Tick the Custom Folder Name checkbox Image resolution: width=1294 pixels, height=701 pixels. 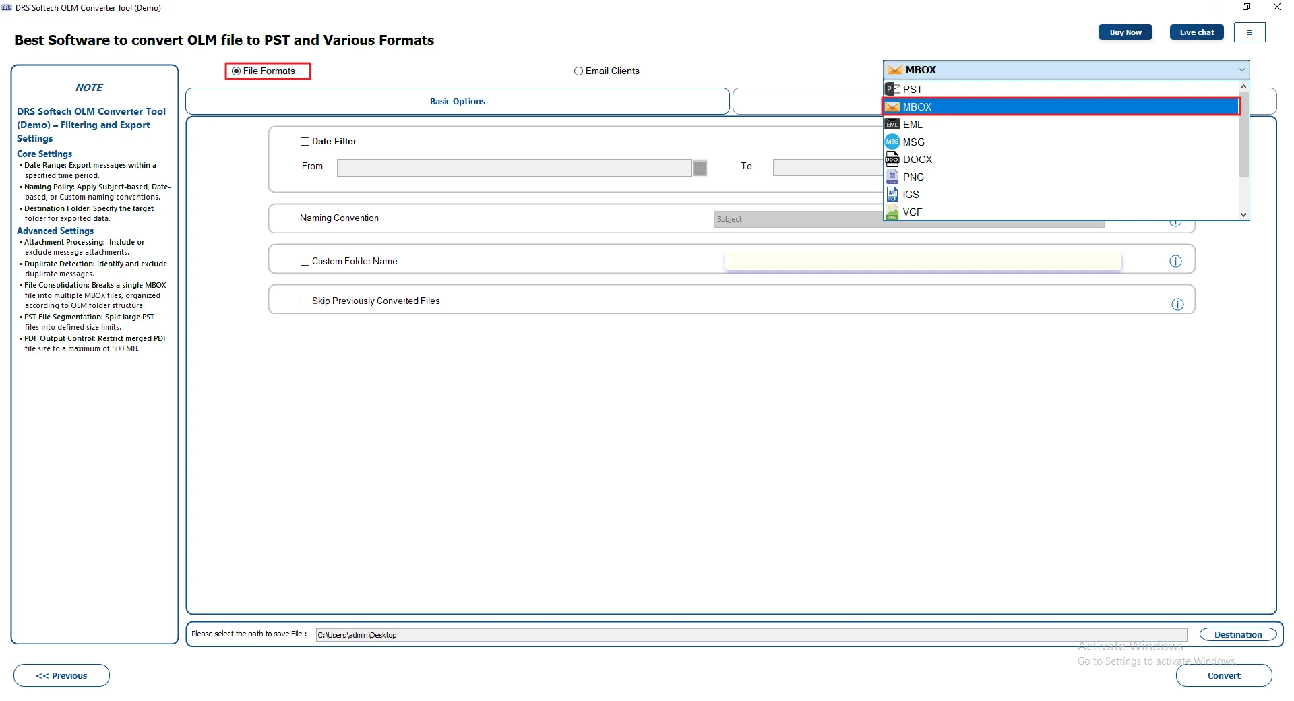click(305, 262)
